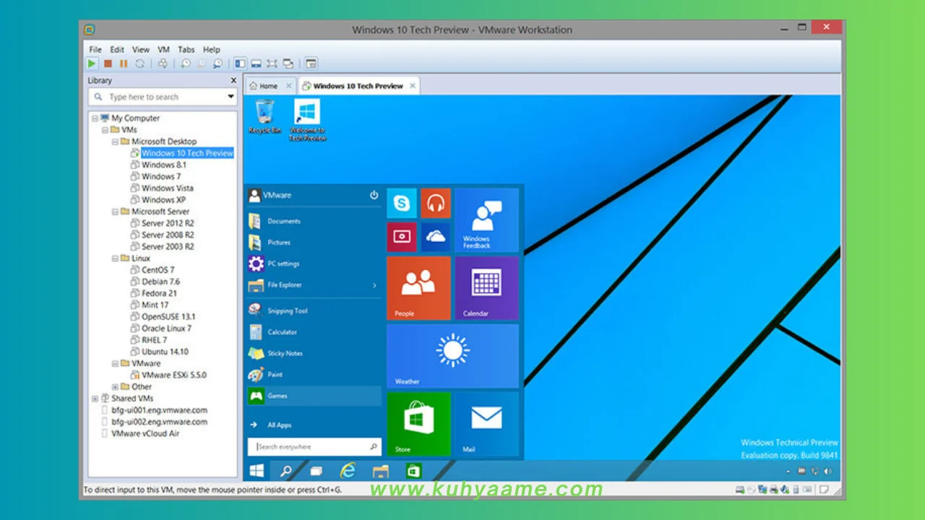The width and height of the screenshot is (925, 520).
Task: Select Ubuntu 14.10 in the library
Action: point(165,352)
